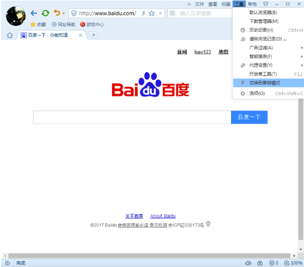Click the ad-block shield counter icon
The image size is (304, 267).
(x=274, y=263)
